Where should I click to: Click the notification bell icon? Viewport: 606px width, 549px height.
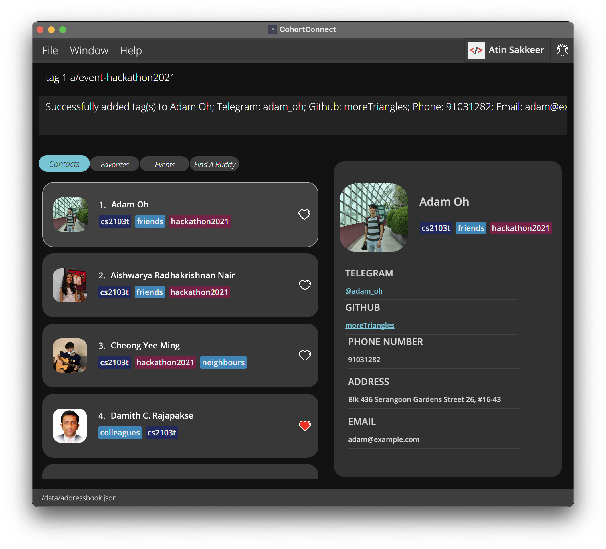(x=562, y=50)
